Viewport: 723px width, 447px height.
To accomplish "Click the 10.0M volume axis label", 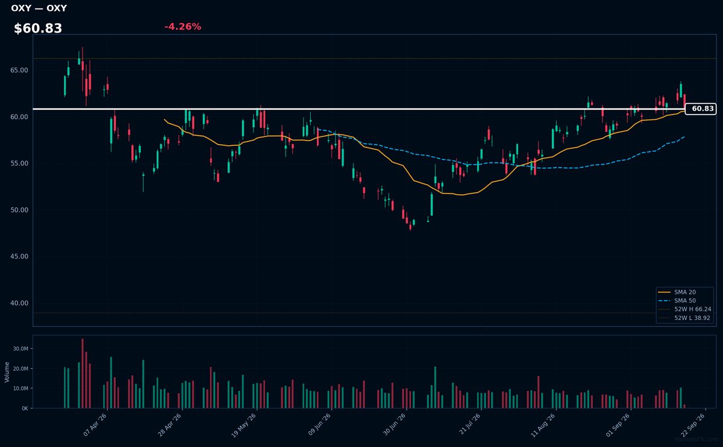I will 20,389.
